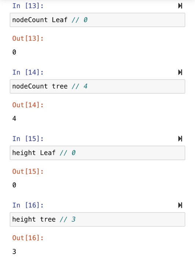Image resolution: width=195 pixels, height=258 pixels.
Task: Select the 'In [14]:' prompt label
Action: point(28,72)
